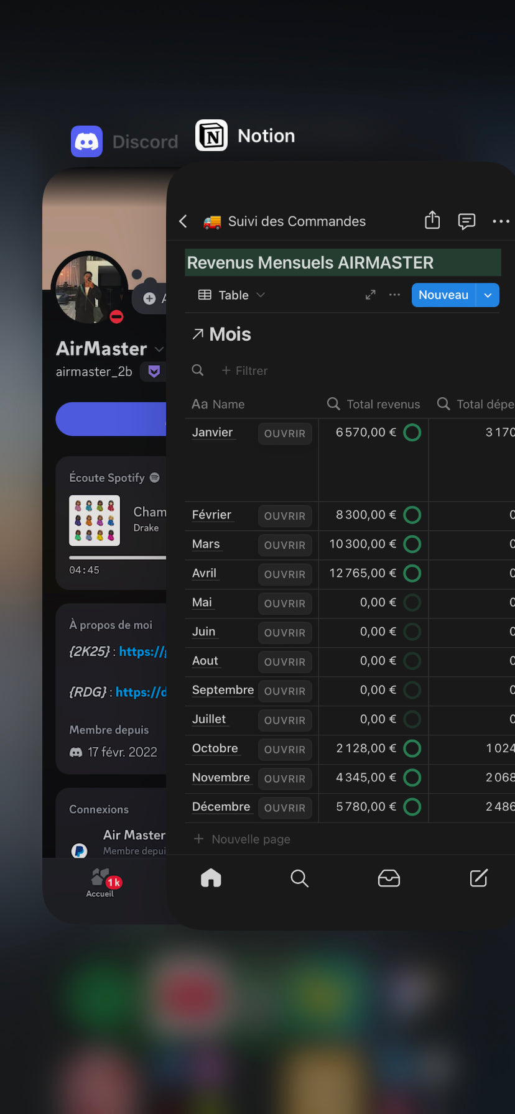Screen dimensions: 515x1114
Task: Tap the Notion home icon
Action: [x=211, y=878]
